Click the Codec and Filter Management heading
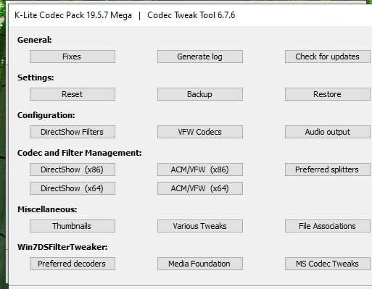 pos(79,153)
